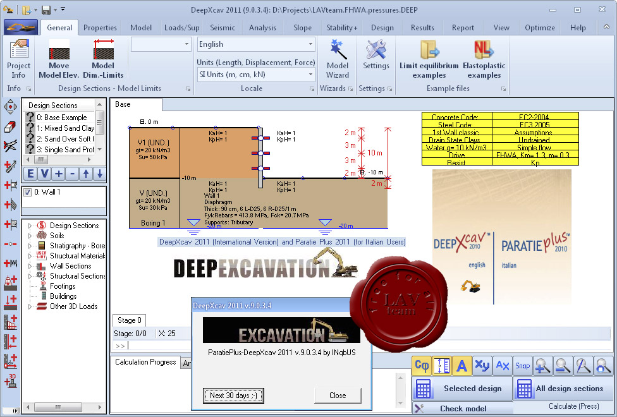Toggle the 0: Wall 1 checkbox
Screen dimensions: 617x417
coord(28,192)
